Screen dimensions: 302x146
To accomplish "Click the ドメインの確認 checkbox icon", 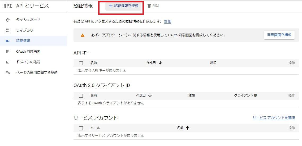I will pyautogui.click(x=8, y=62).
